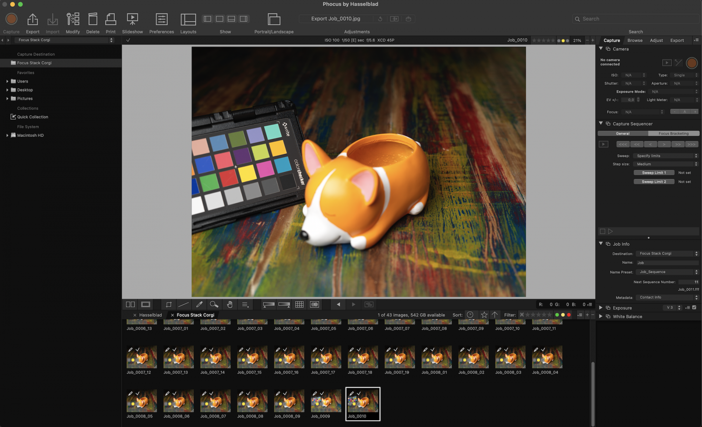Viewport: 702px width, 427px height.
Task: Select the Eyedropper neutral picker tool
Action: pyautogui.click(x=199, y=304)
